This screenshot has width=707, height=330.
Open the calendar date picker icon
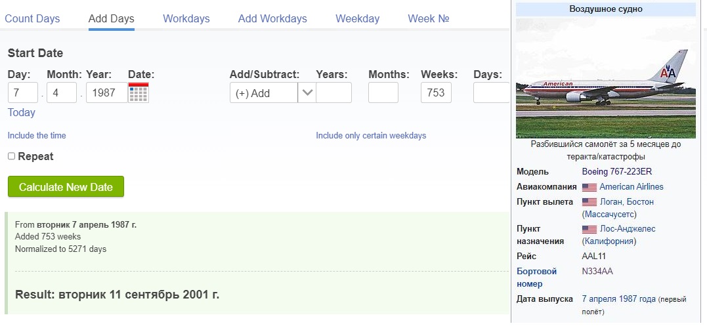139,93
